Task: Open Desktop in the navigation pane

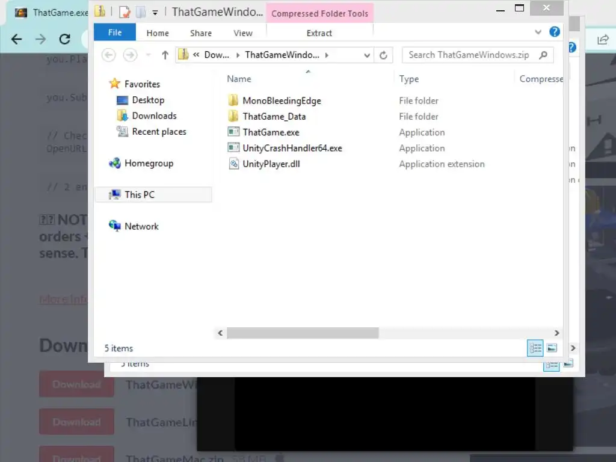Action: point(148,100)
